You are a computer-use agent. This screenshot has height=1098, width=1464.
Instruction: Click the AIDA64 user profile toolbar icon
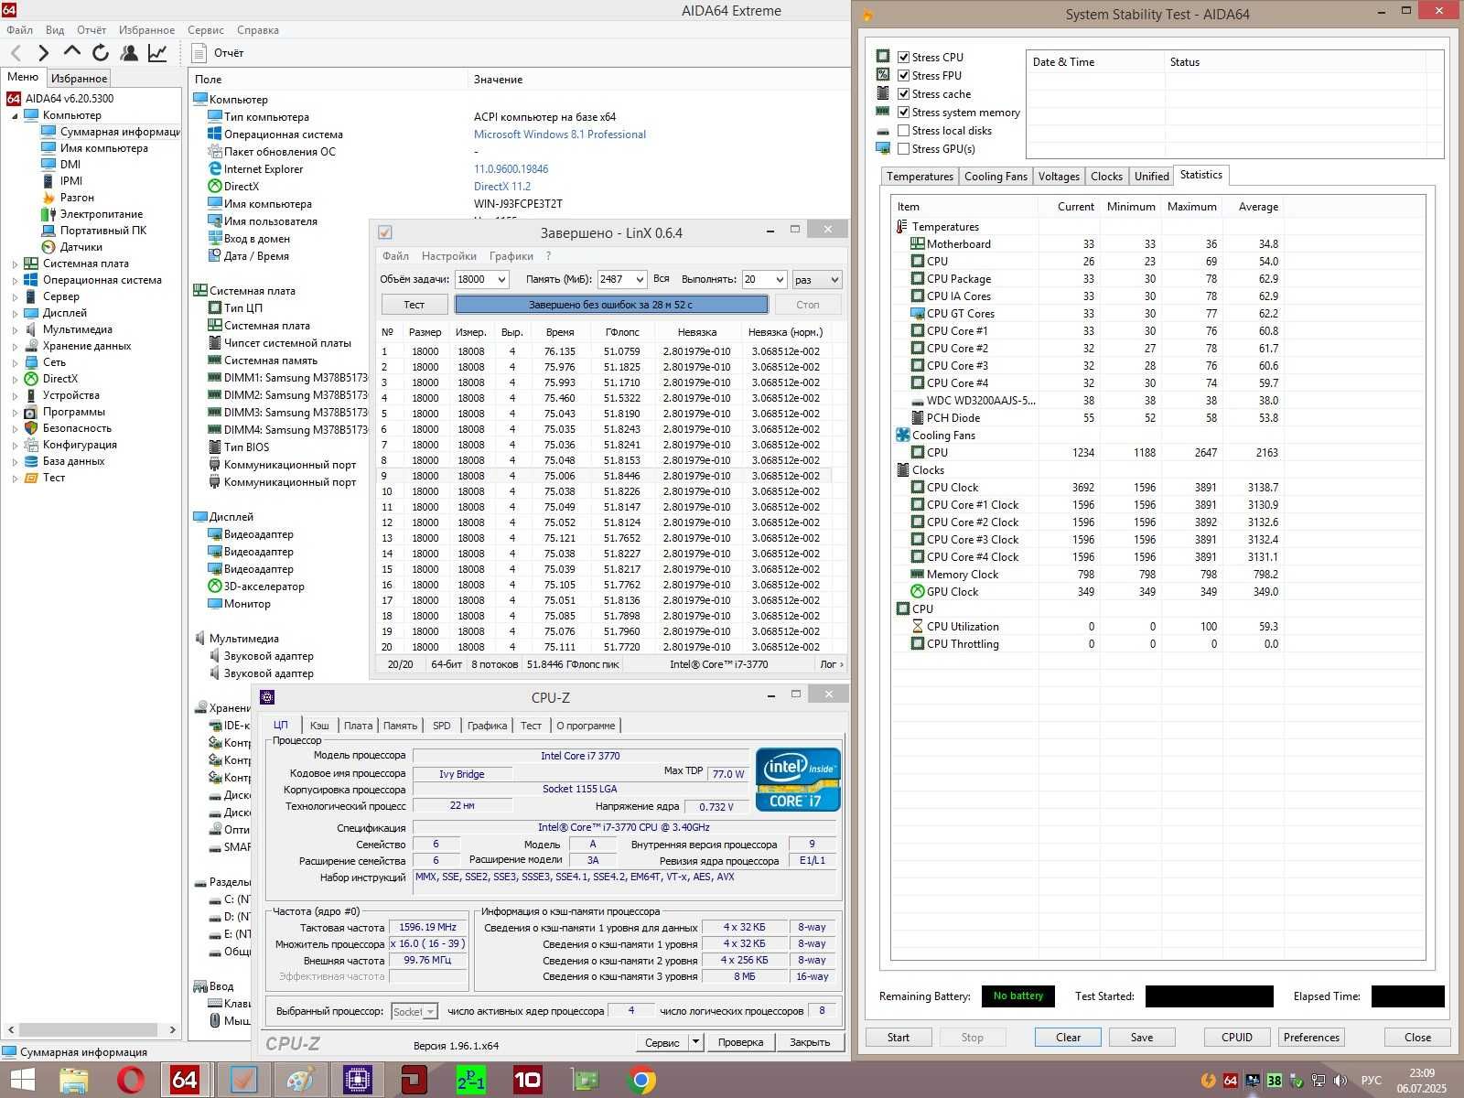(x=129, y=53)
